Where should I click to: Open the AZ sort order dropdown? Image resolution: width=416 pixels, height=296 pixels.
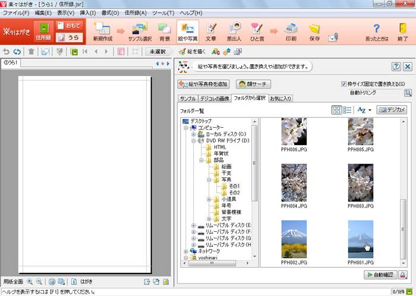tap(364, 110)
